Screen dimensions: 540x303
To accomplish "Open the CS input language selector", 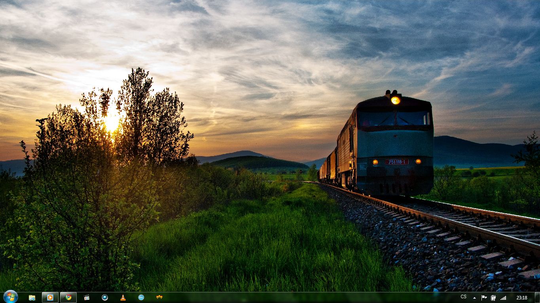I will tap(463, 297).
